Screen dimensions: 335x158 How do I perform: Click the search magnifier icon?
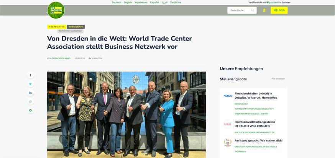click(253, 10)
